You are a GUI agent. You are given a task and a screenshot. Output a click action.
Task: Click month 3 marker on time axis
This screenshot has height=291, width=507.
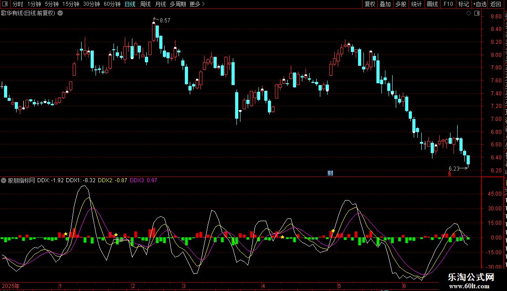[x=184, y=286]
